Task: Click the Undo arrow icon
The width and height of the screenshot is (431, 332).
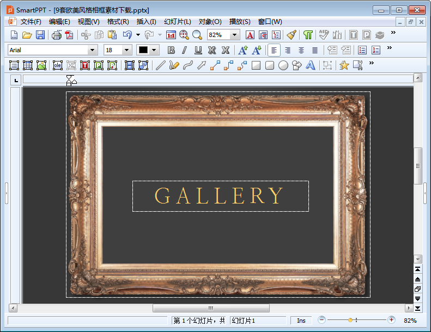Action: coord(128,35)
